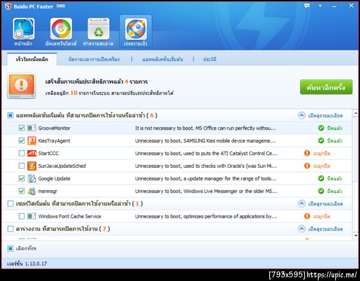Click the GrooveMonitor app icon

pyautogui.click(x=32, y=128)
